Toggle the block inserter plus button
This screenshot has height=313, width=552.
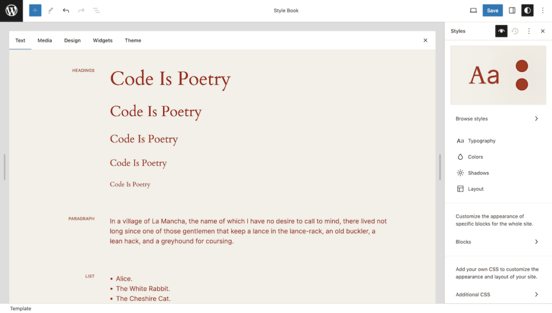(35, 10)
